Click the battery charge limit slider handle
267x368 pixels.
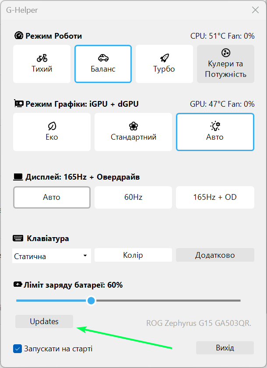point(91,300)
